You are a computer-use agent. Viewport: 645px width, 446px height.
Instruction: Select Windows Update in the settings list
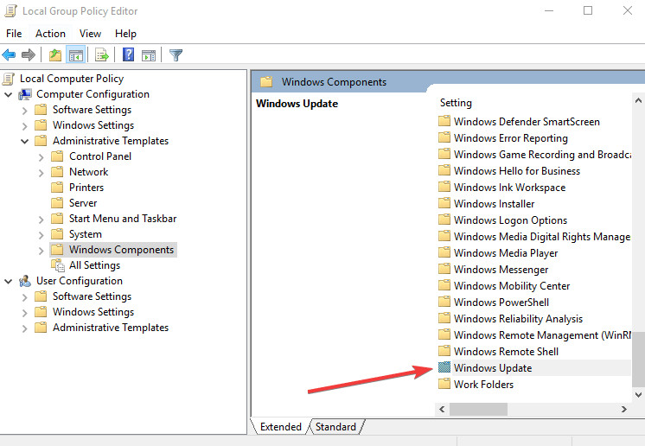[x=493, y=367]
